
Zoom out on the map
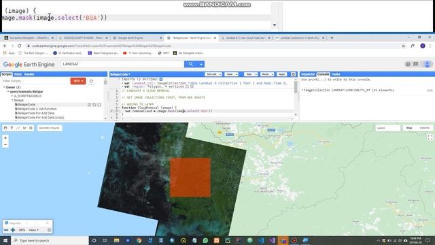point(5,144)
